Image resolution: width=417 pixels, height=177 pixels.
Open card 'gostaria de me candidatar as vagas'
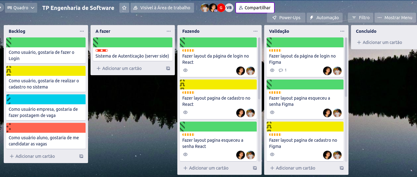pyautogui.click(x=46, y=136)
